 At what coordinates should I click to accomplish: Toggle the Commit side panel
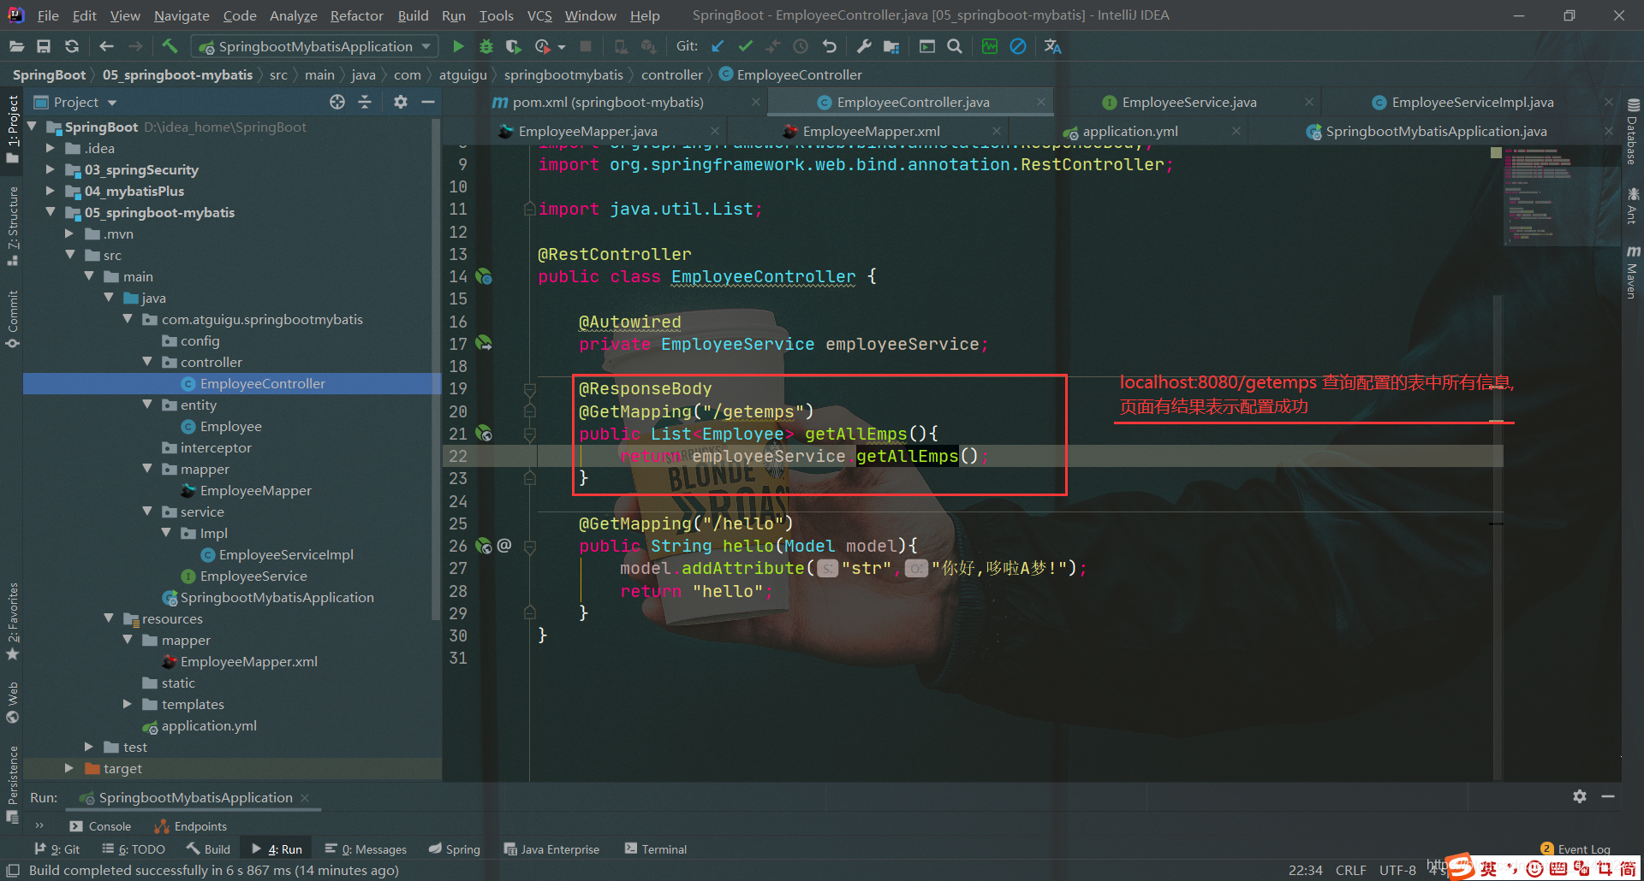click(12, 319)
